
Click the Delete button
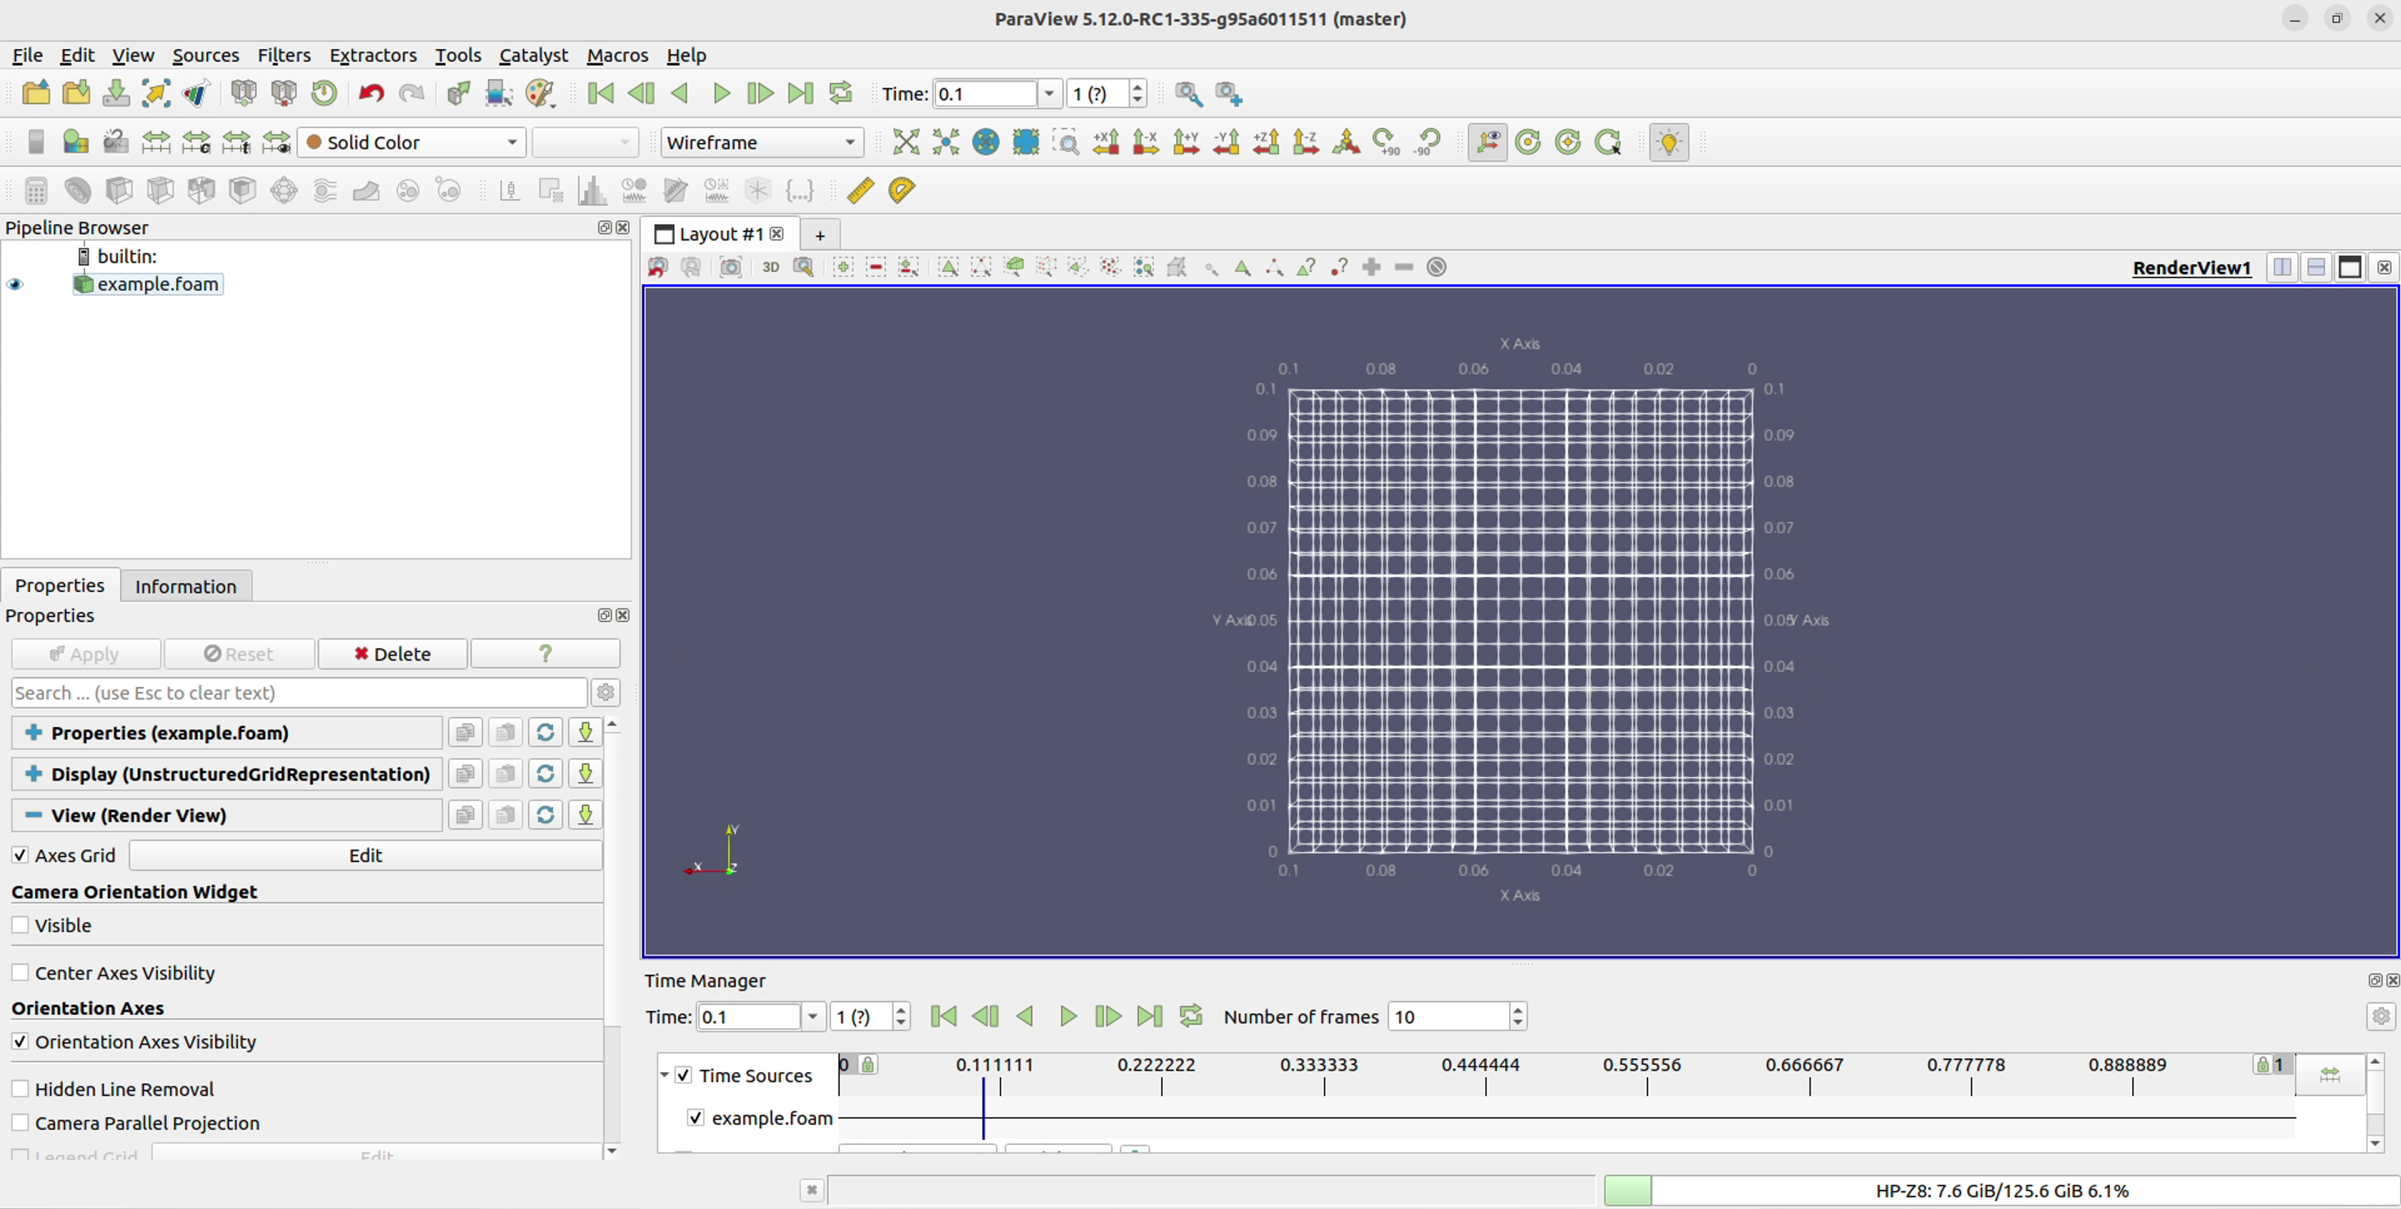tap(391, 654)
